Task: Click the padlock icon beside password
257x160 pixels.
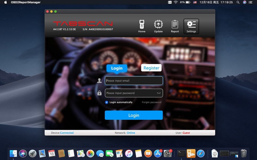Action: 99,93
